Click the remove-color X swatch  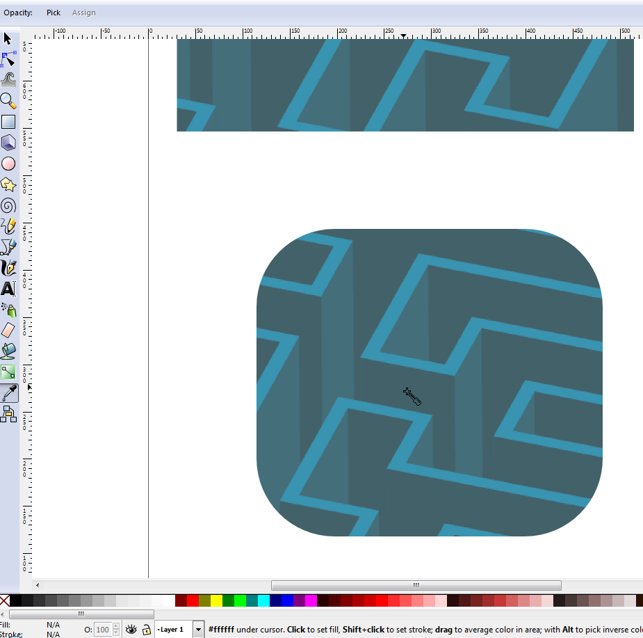[x=5, y=600]
